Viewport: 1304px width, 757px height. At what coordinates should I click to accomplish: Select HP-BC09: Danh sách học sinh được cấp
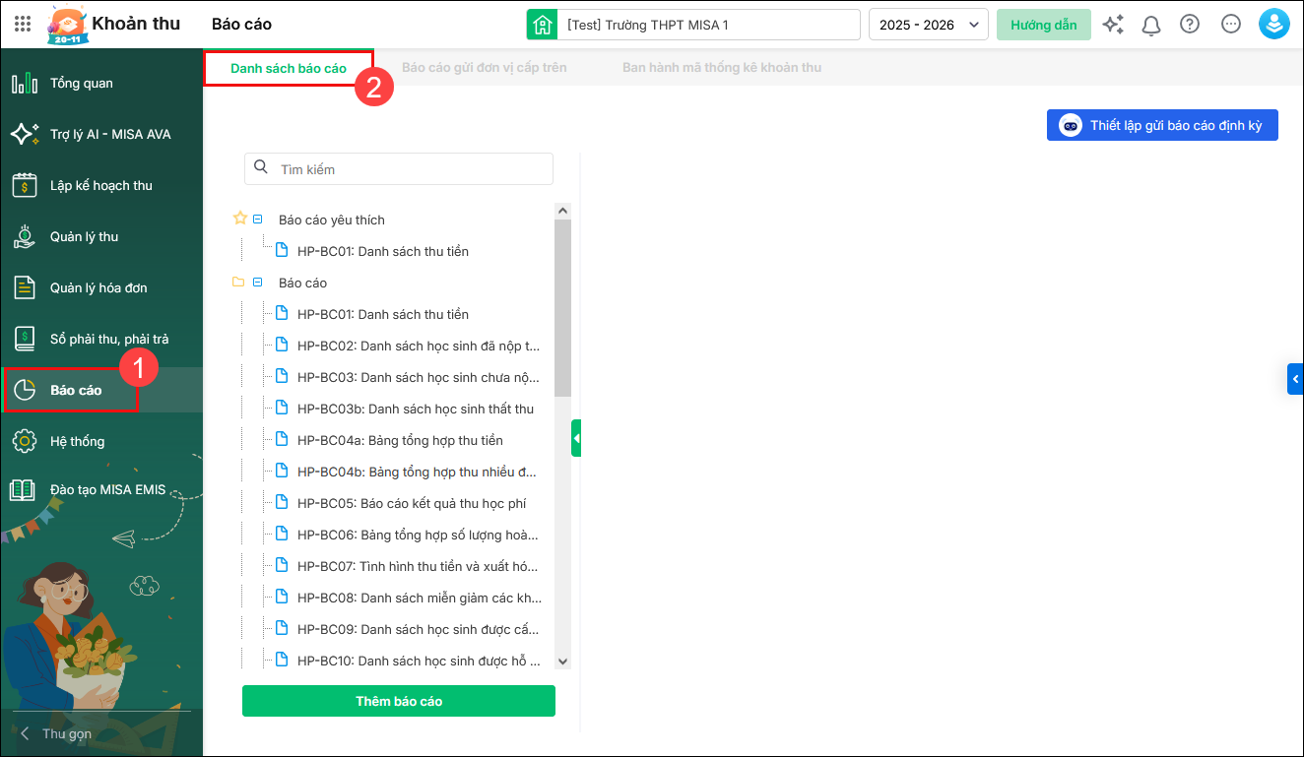click(x=419, y=629)
